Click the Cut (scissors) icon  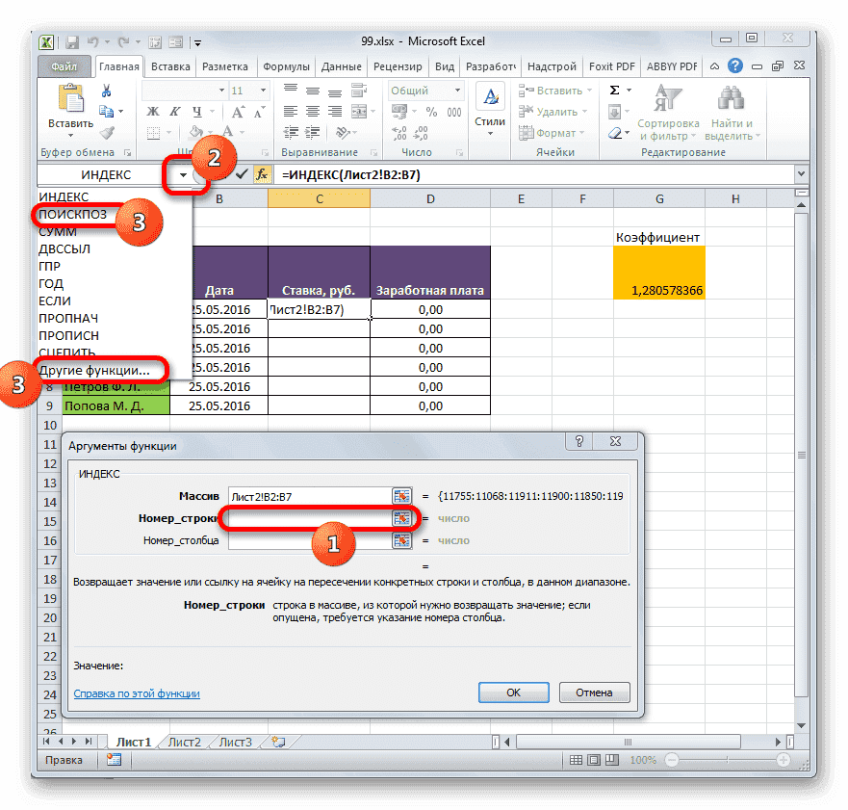(106, 91)
